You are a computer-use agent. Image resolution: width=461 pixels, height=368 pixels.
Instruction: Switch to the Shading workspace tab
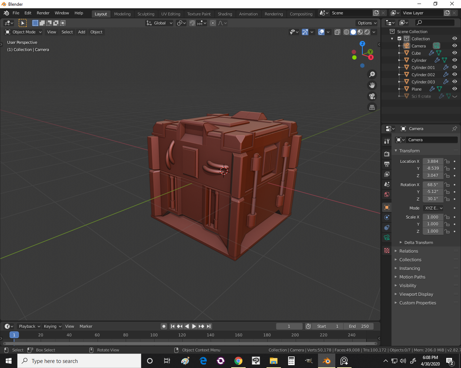pos(225,14)
